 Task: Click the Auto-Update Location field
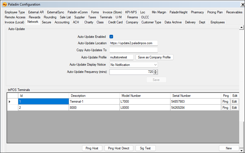(133, 43)
